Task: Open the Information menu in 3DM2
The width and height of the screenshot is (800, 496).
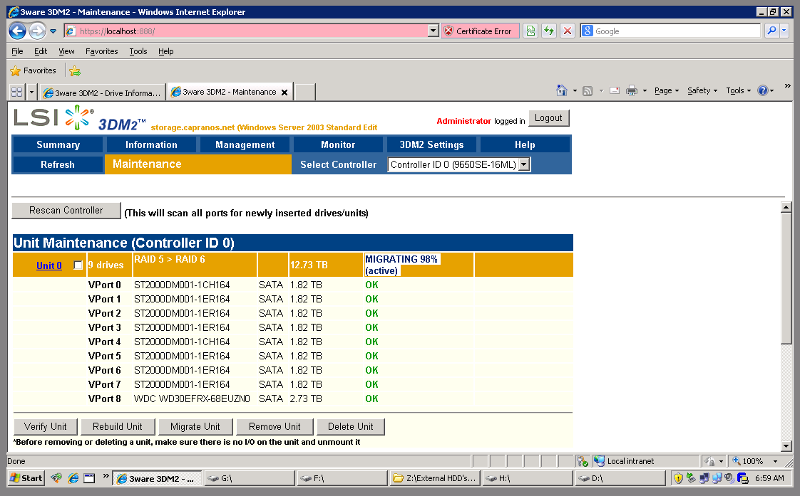Action: coord(151,144)
